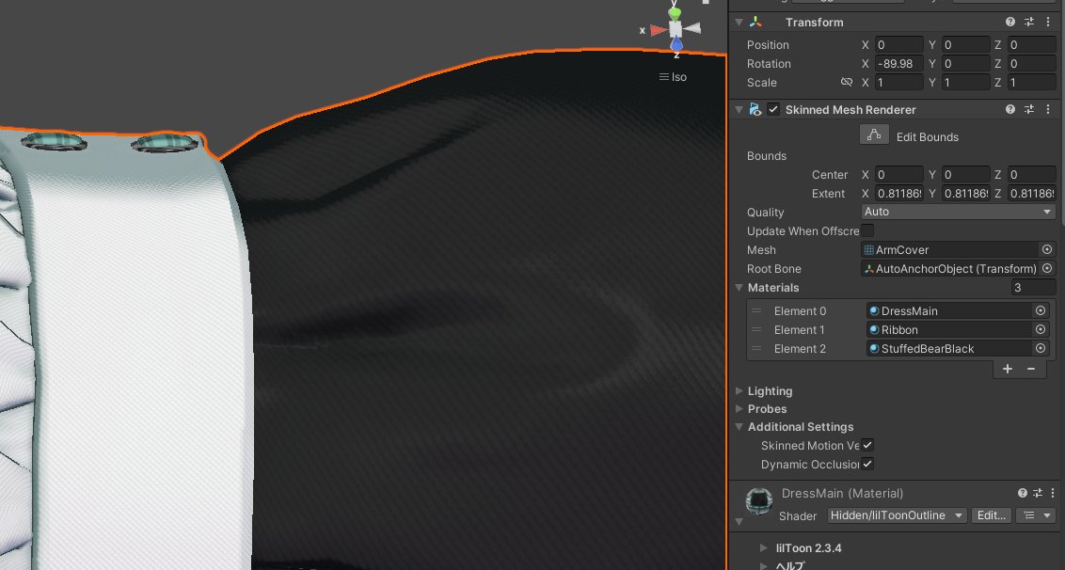Toggle constrained proportions link on Scale

847,82
